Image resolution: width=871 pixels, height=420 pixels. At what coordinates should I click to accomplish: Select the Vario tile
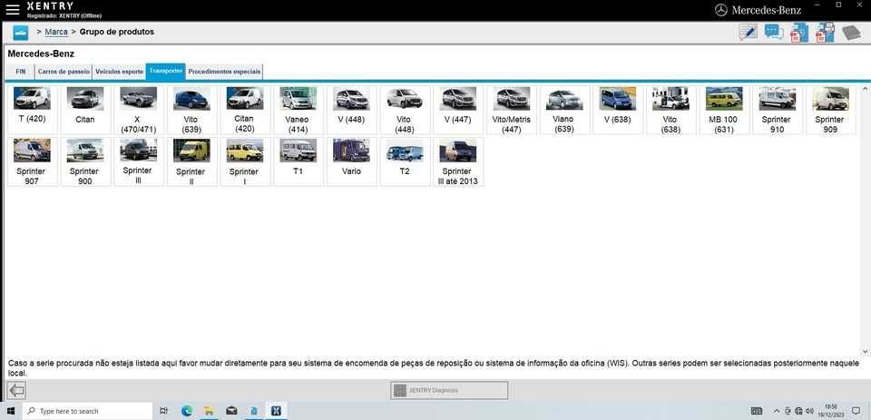352,161
